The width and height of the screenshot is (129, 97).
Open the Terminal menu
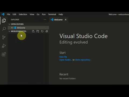52,14
